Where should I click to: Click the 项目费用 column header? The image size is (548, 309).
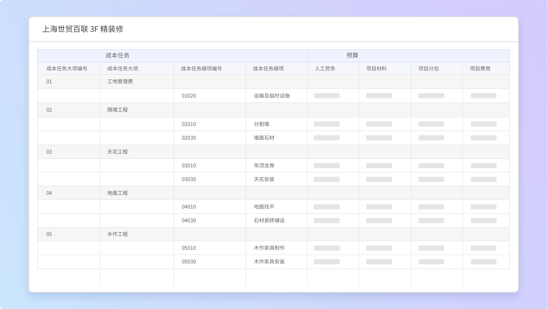(x=480, y=68)
